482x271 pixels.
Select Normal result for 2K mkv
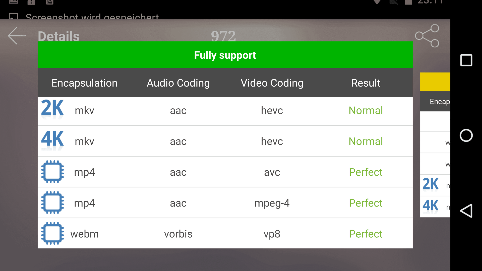tap(366, 110)
